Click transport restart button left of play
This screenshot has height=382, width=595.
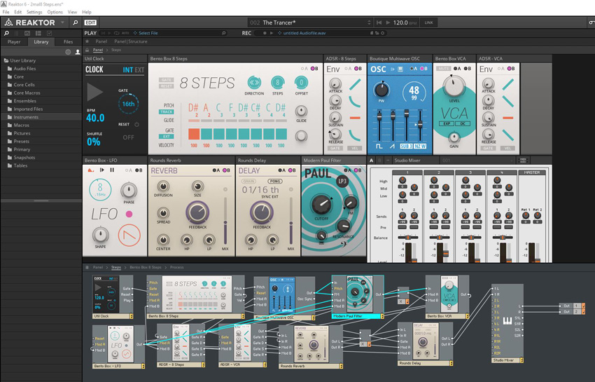pyautogui.click(x=379, y=23)
